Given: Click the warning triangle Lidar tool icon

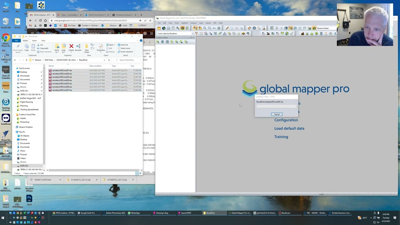Looking at the screenshot, I should click(x=224, y=33).
